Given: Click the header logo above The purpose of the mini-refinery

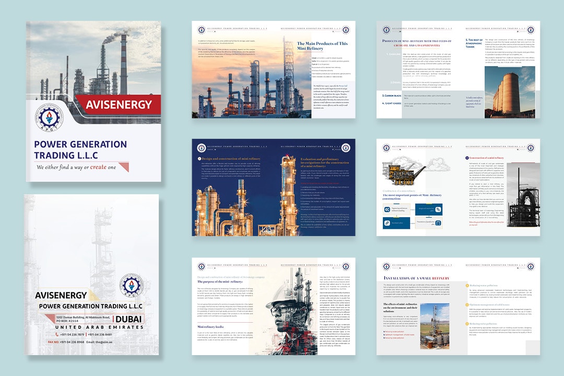Looking at the screenshot, I should pos(202,266).
